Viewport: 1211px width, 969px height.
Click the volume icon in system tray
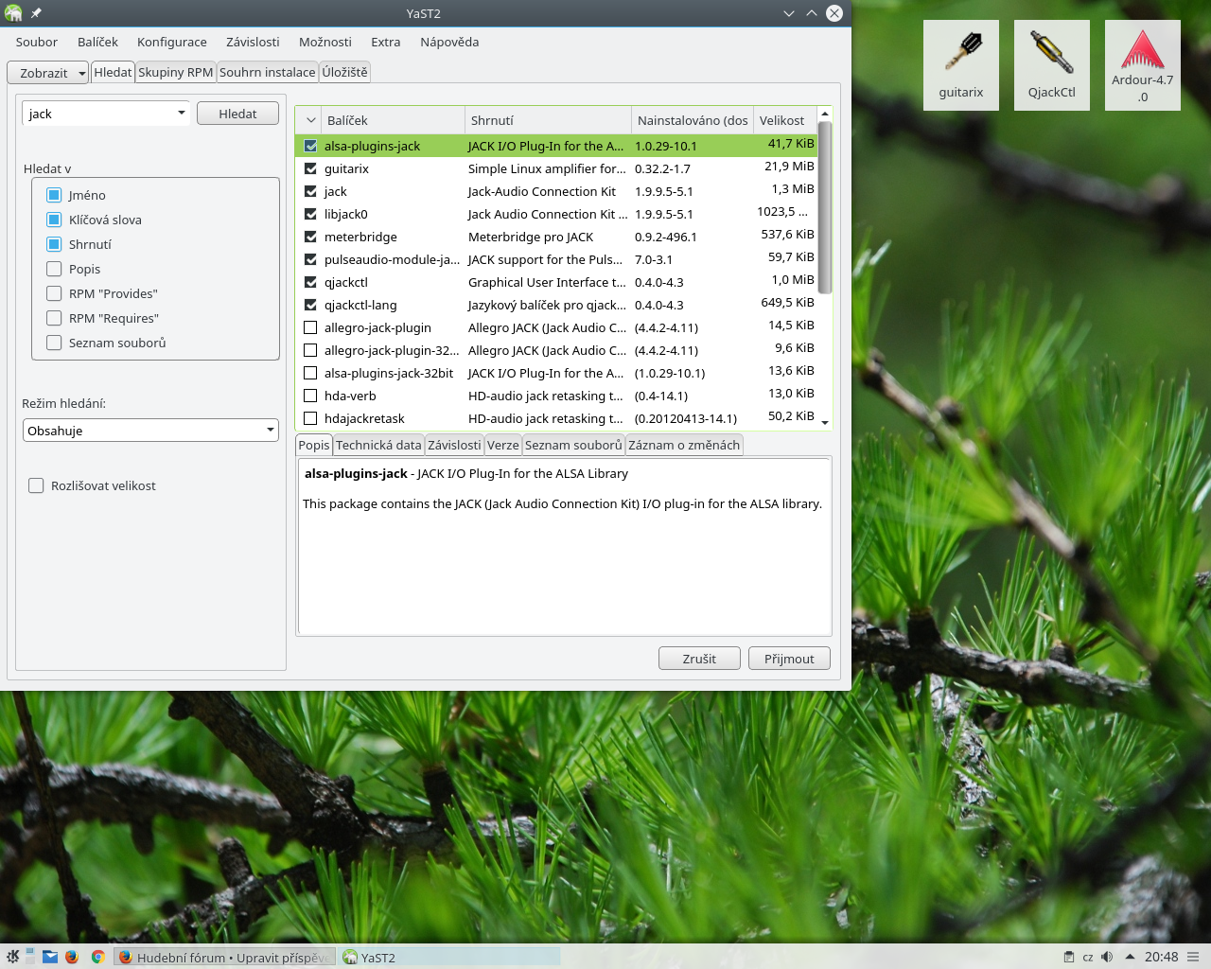(1107, 957)
